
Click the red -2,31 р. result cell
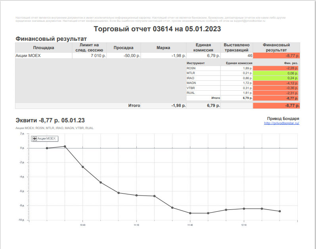[276, 93]
